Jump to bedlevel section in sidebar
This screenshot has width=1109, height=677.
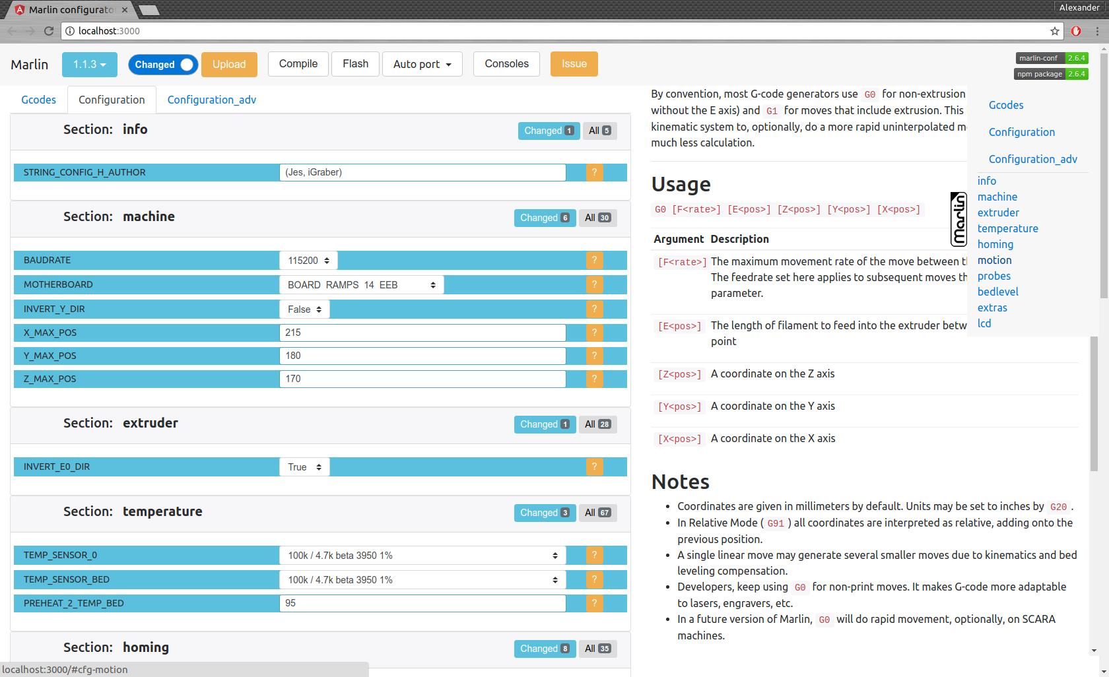997,292
